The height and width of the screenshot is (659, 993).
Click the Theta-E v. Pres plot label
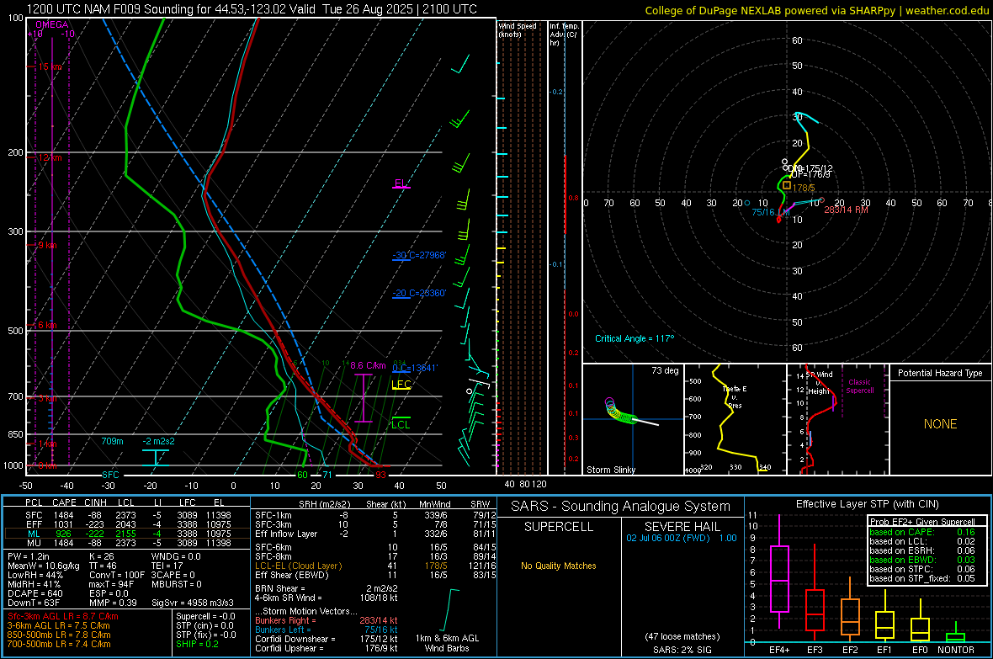tap(735, 397)
